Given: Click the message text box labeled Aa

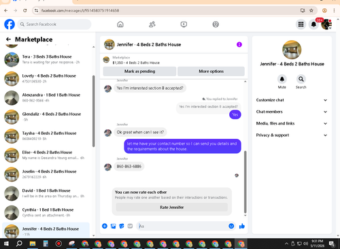Looking at the screenshot, I should [x=182, y=226].
